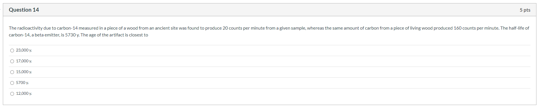Pick the 5700 y. radio button
Image resolution: width=543 pixels, height=107 pixels.
pos(12,83)
